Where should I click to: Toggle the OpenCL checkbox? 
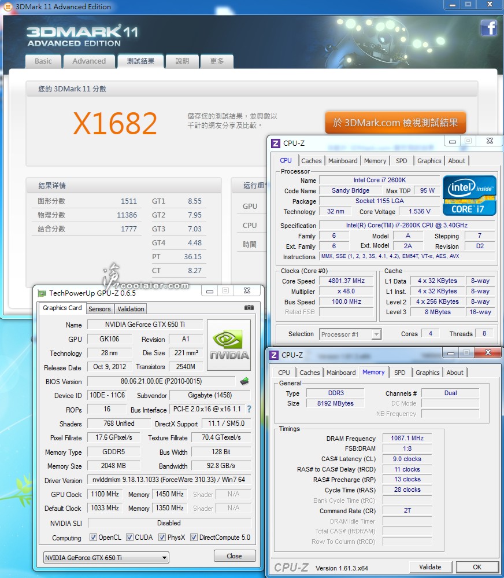93,537
